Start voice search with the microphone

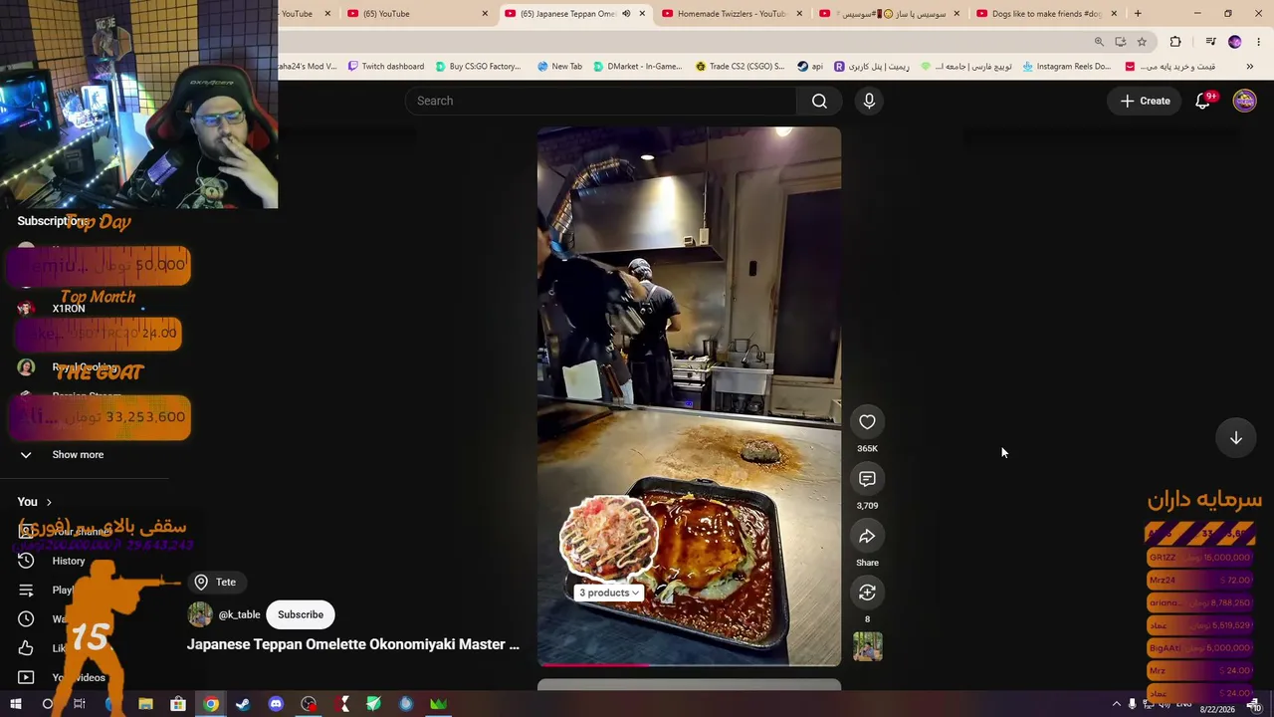point(869,101)
